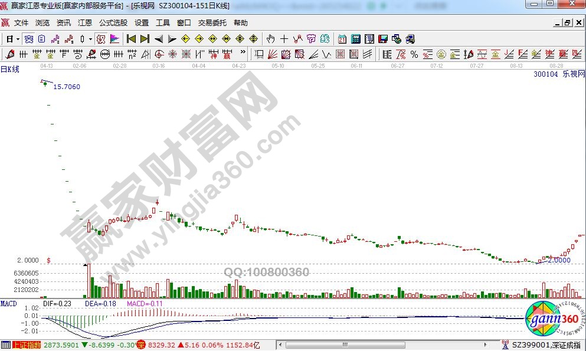Click the percent sign (%) tool icon
The image size is (586, 351).
(414, 54)
